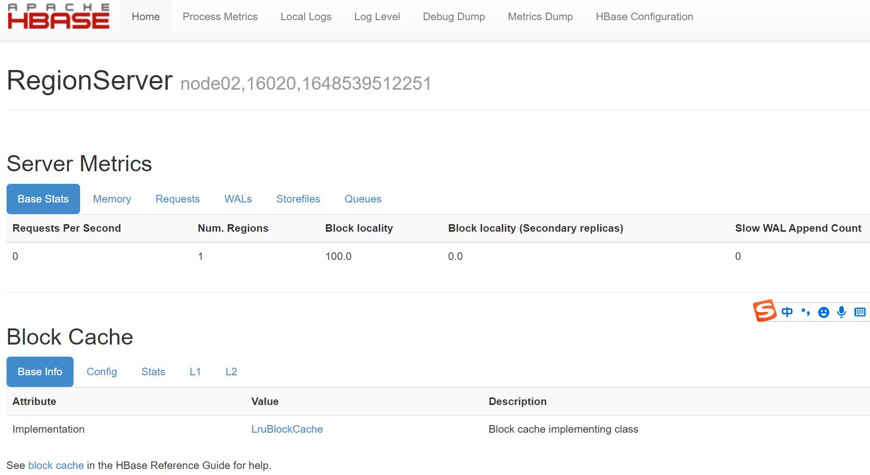Open Debug Dump page
This screenshot has width=870, height=475.
[x=454, y=17]
